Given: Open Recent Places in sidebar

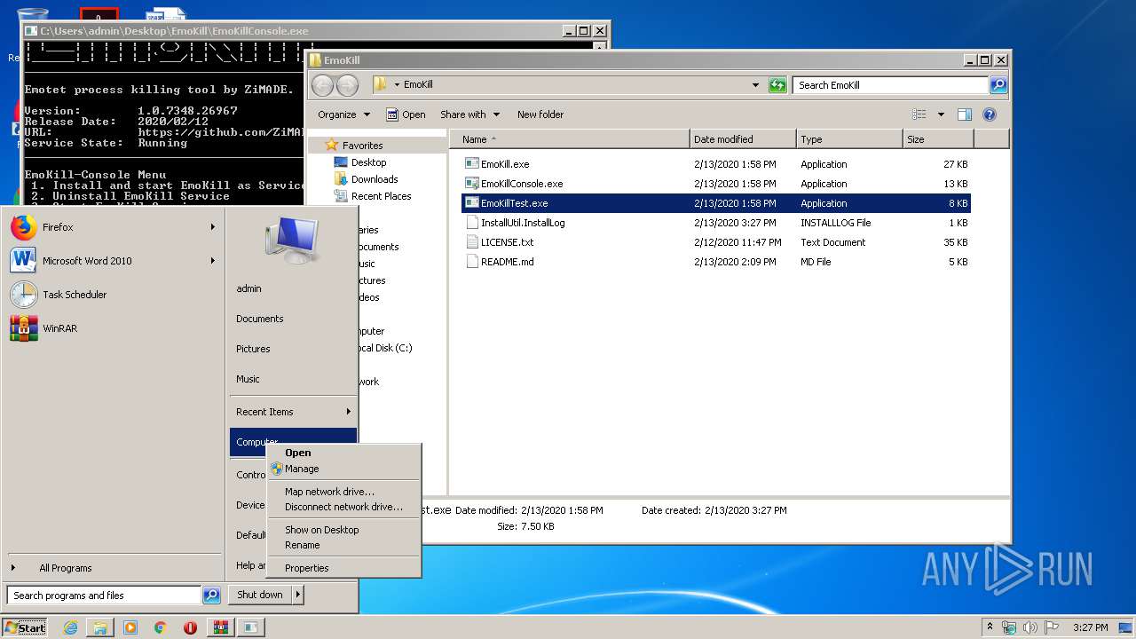Looking at the screenshot, I should point(381,196).
